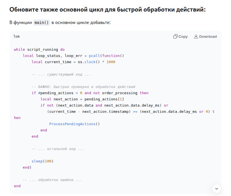
Task: Click the paragraph text 'в основном цикле добавьте'
Action: (81, 23)
